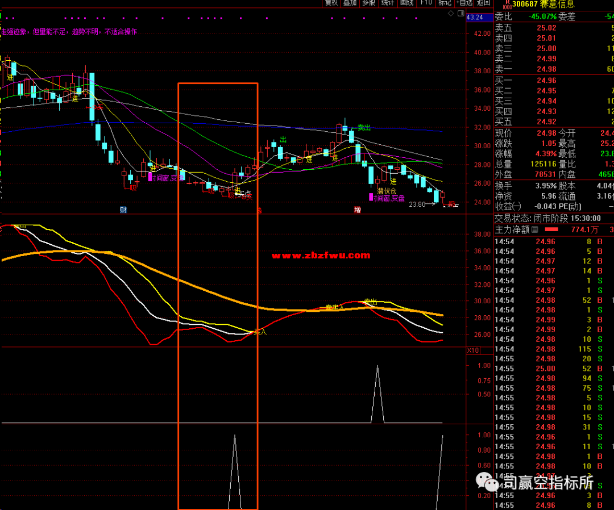Select the 多股 multi-stock view
The width and height of the screenshot is (614, 510).
pyautogui.click(x=369, y=3)
